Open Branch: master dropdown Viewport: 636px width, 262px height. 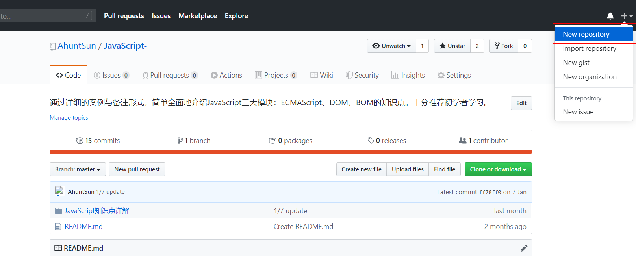[78, 169]
